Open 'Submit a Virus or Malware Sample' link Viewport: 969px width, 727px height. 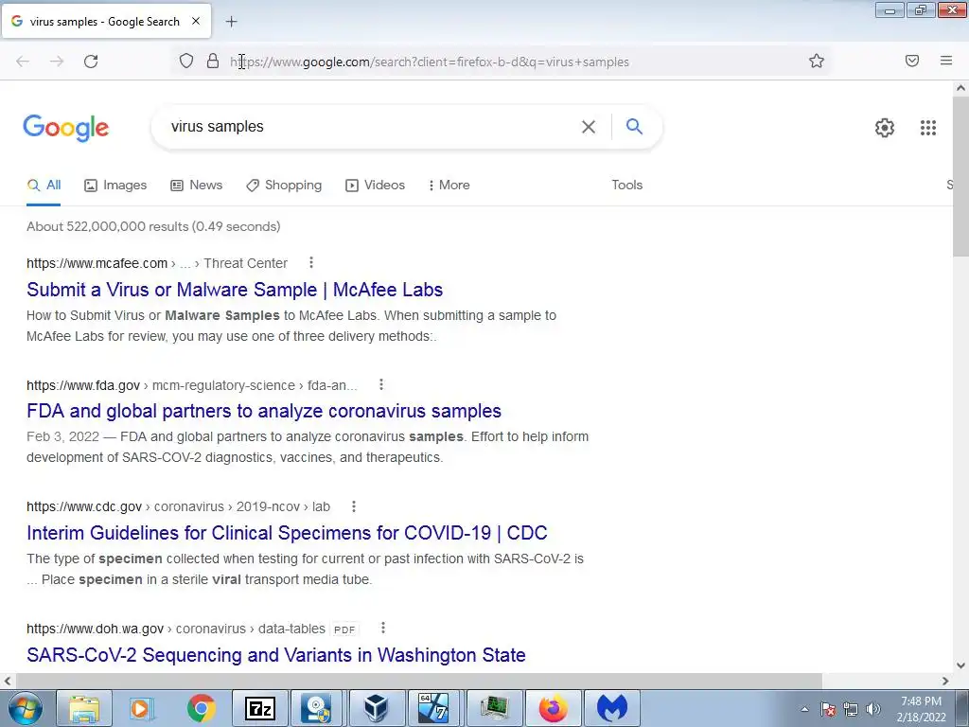[x=235, y=290]
